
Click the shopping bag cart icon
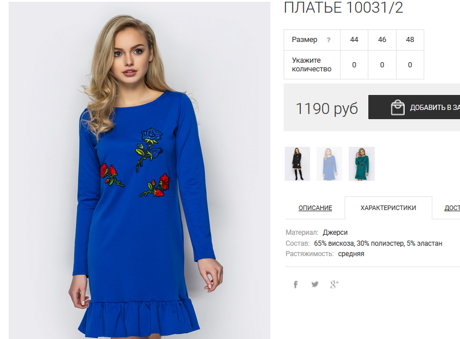click(398, 107)
